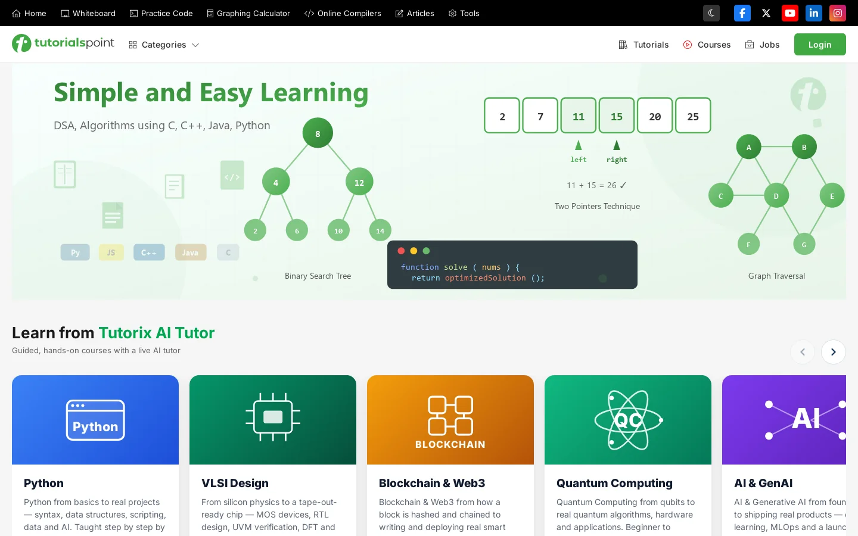Click the green Login button
This screenshot has height=536, width=858.
(820, 45)
